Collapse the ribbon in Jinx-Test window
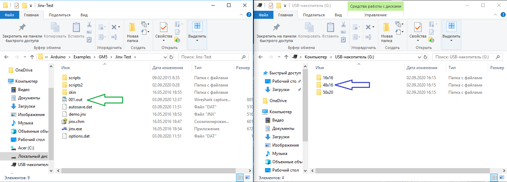Viewport: 507px width, 182px height. point(241,15)
